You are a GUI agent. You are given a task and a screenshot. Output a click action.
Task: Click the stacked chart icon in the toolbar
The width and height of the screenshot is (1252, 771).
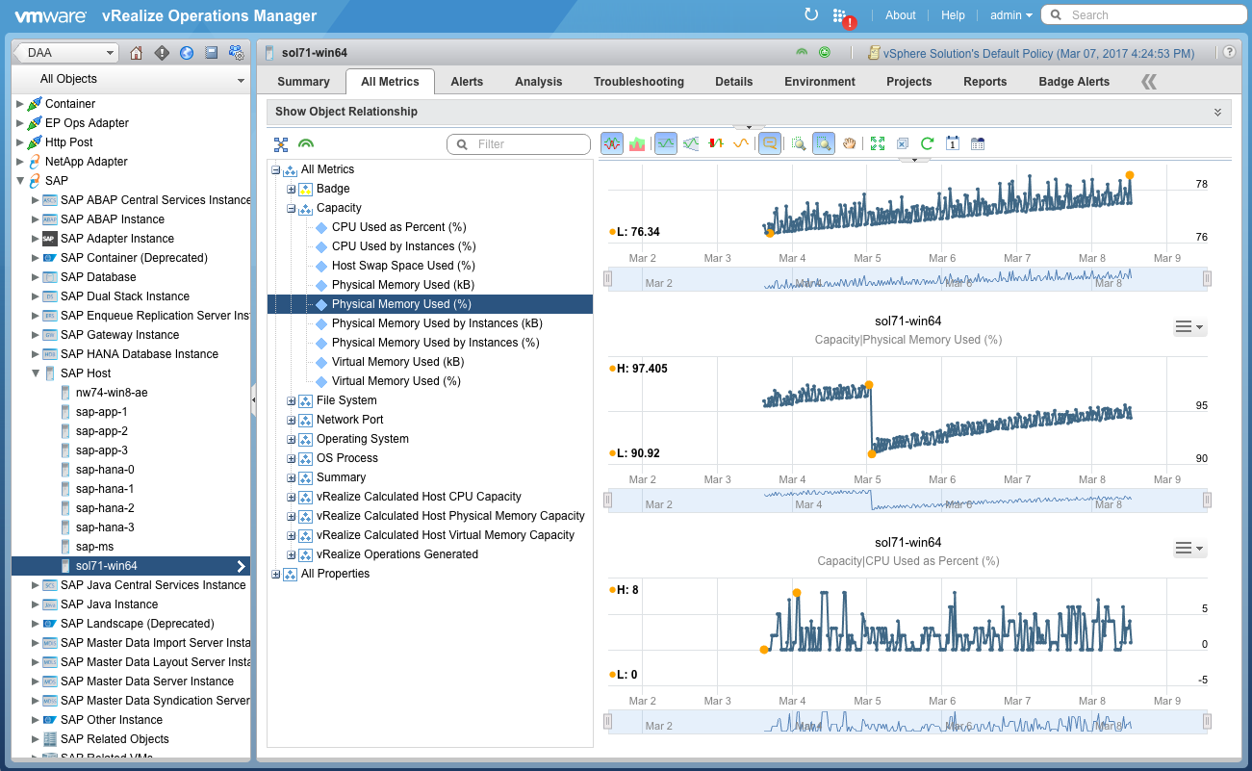(x=637, y=144)
